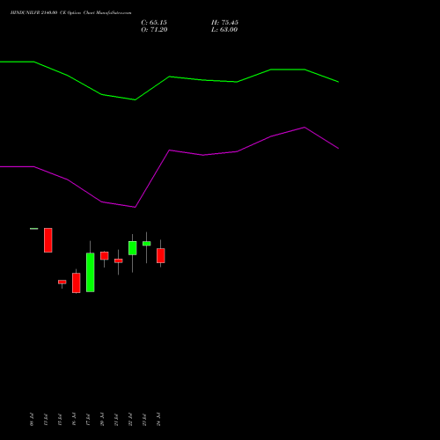Click the small green candlestick for 23 Jul
This screenshot has width=440, height=440.
(x=147, y=244)
